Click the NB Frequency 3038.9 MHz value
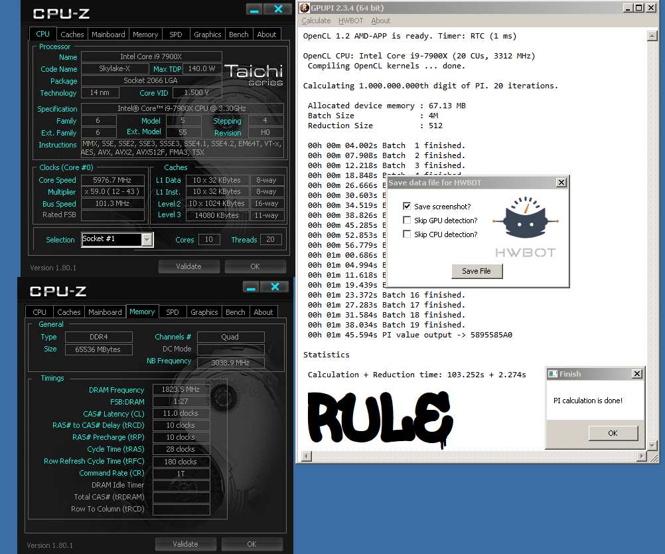Image resolution: width=665 pixels, height=554 pixels. [231, 363]
